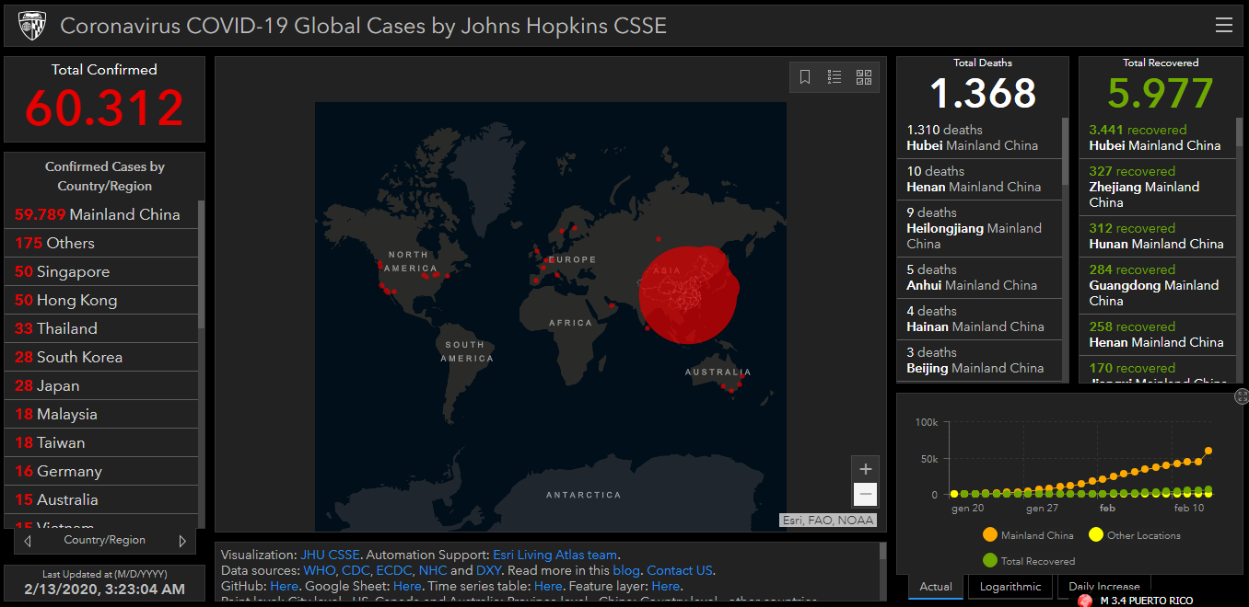Click the red earthquake alert icon
This screenshot has height=607, width=1249.
point(1085,601)
